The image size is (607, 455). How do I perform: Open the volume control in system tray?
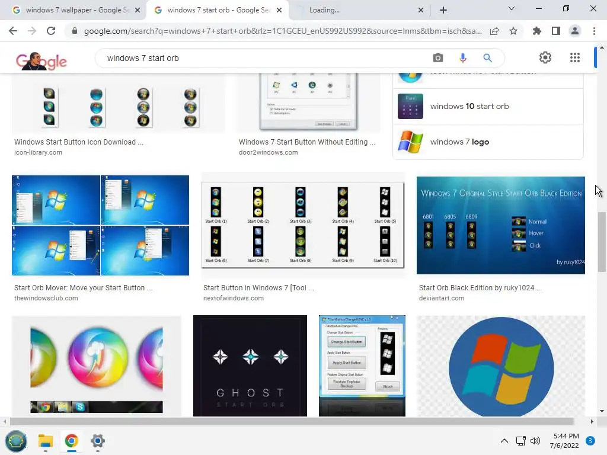point(535,441)
